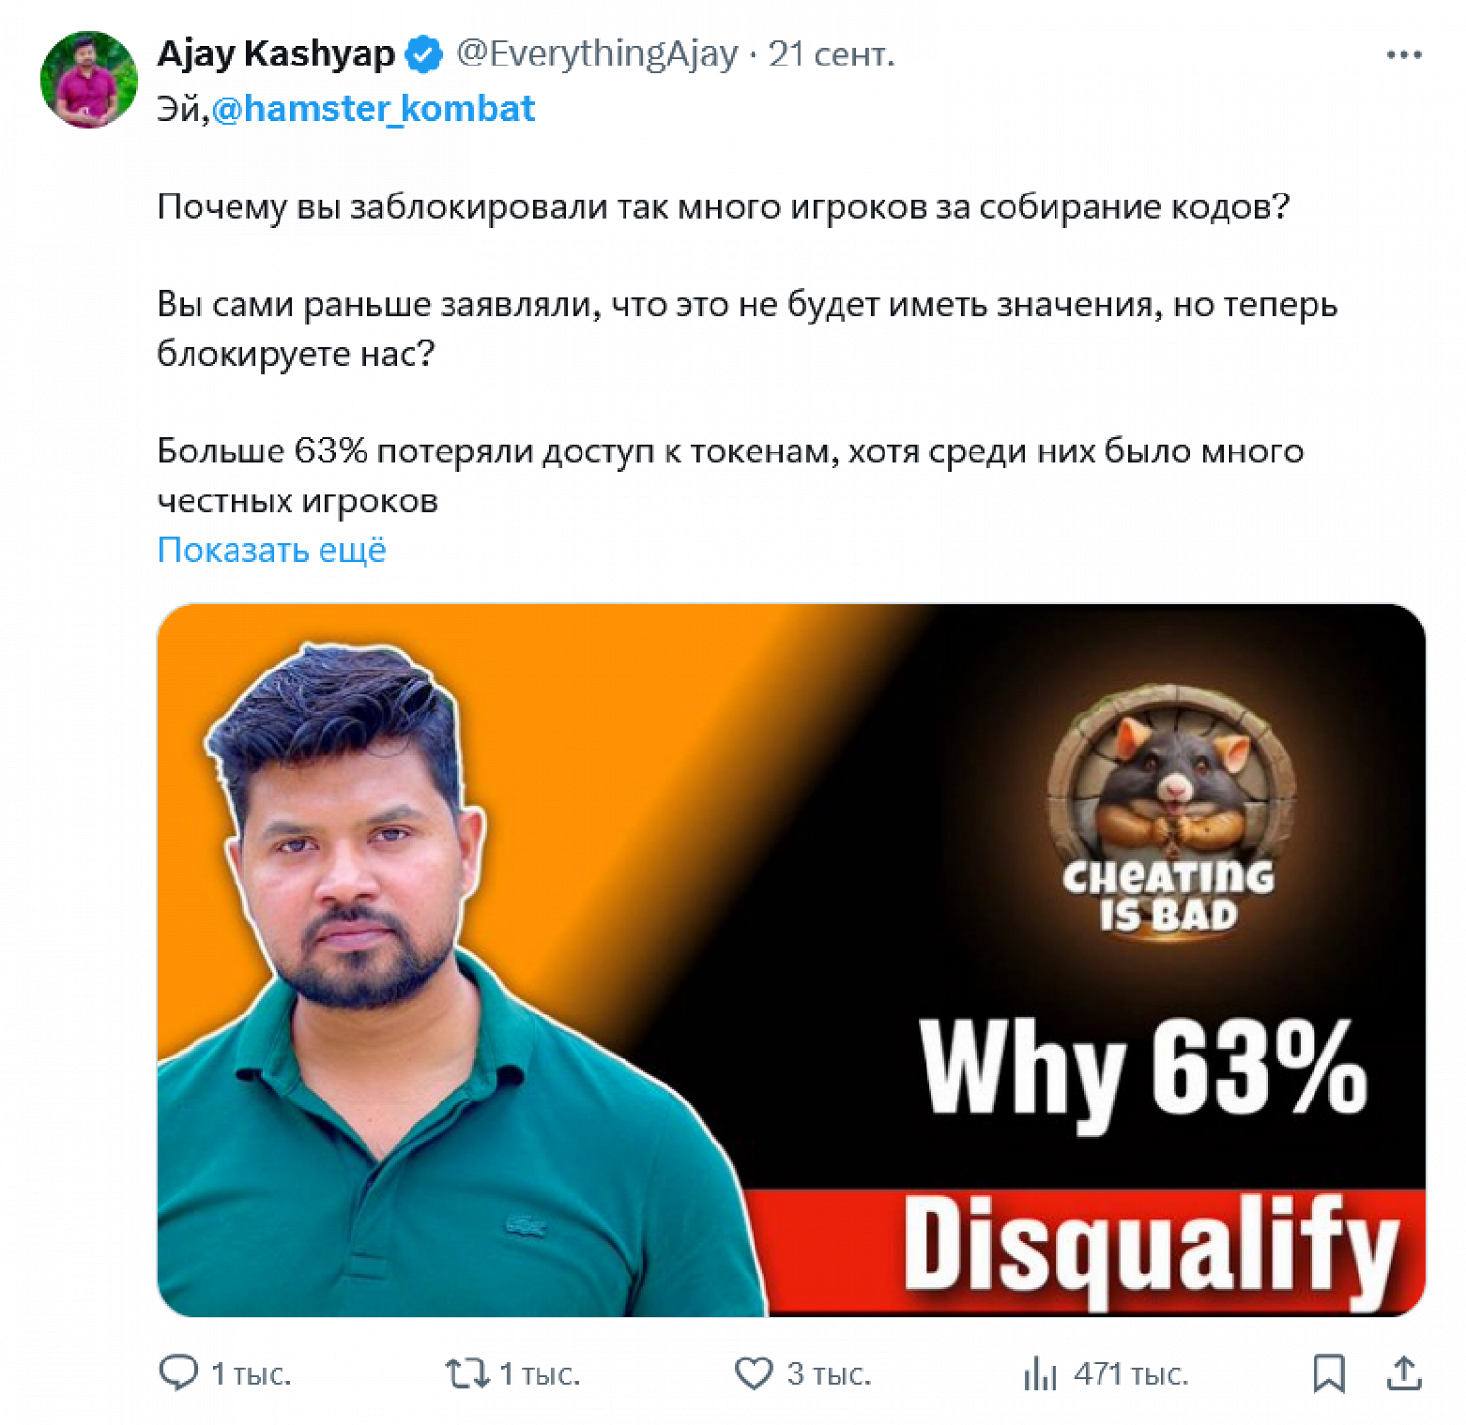Image resolution: width=1466 pixels, height=1425 pixels.
Task: Open Ajay Kashyap's profile avatar
Action: click(x=88, y=80)
